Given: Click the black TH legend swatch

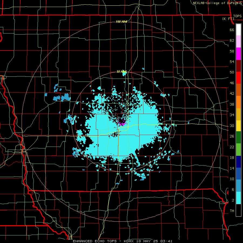Looking at the screenshot, I should [238, 210].
